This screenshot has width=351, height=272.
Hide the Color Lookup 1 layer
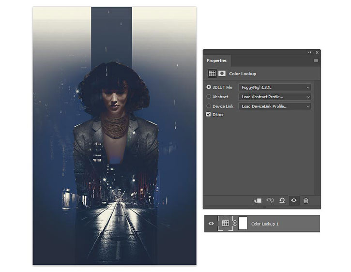click(211, 224)
